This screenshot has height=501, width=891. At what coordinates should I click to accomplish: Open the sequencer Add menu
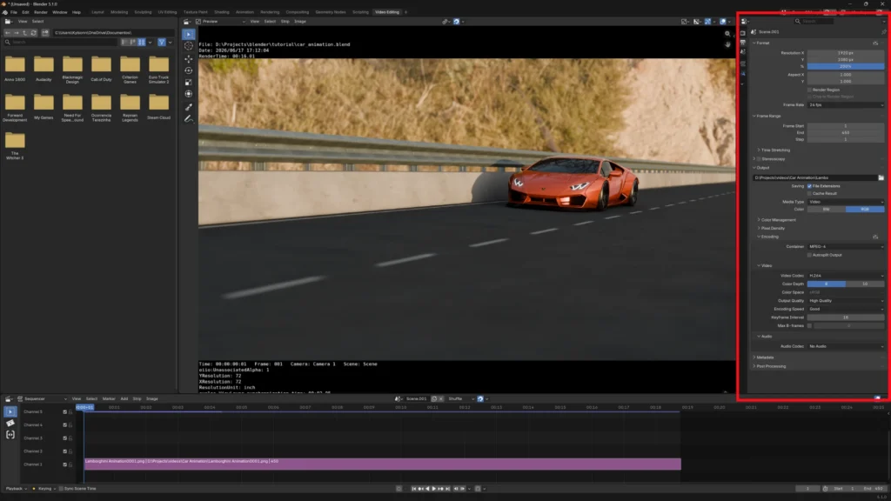(124, 398)
